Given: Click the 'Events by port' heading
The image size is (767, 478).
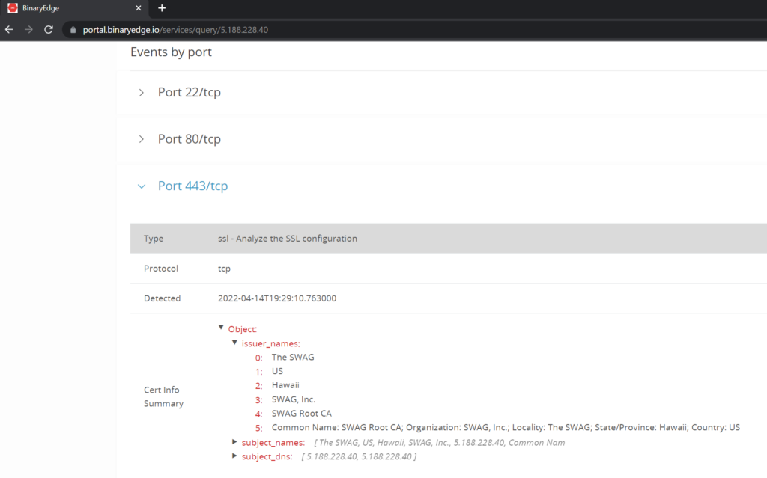Looking at the screenshot, I should [172, 52].
